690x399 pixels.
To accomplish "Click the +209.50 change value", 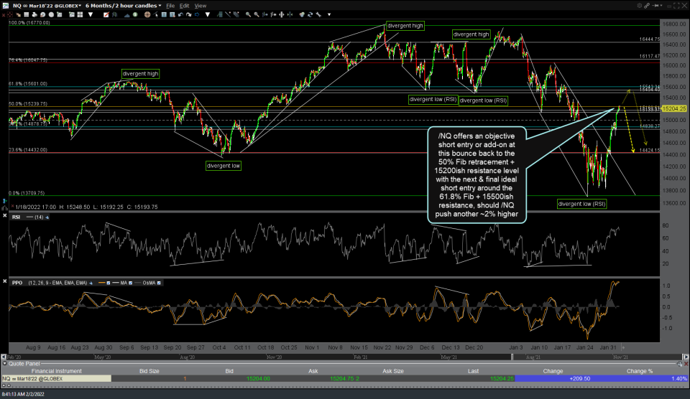I will pyautogui.click(x=579, y=378).
